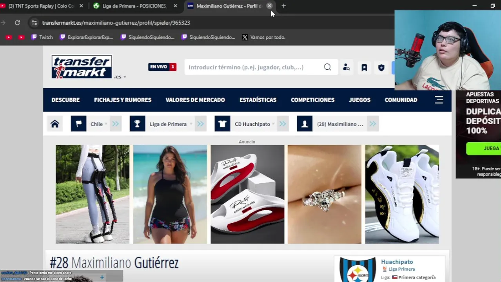Reload the current page

(x=17, y=23)
